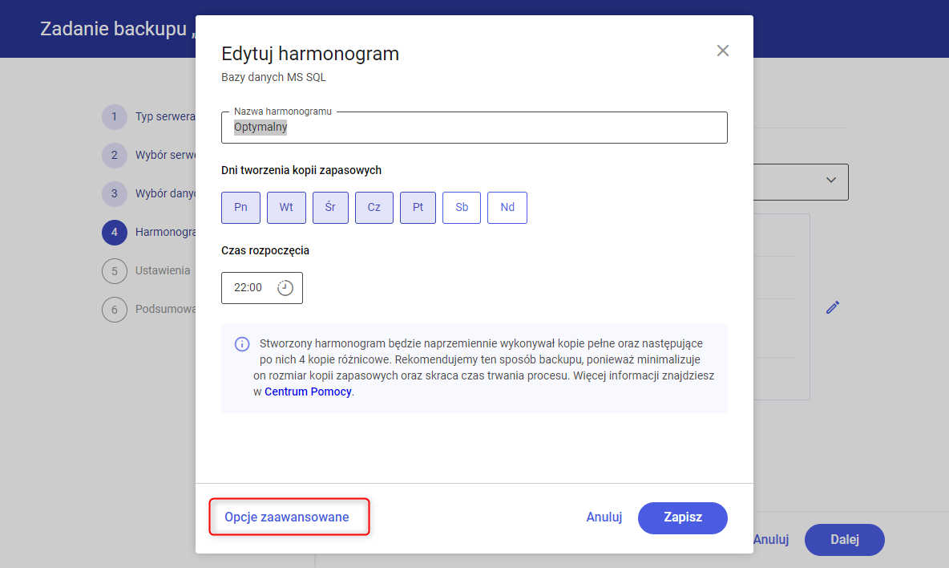Close the Edytuj harmonogram dialog
The image size is (949, 568).
pos(723,51)
